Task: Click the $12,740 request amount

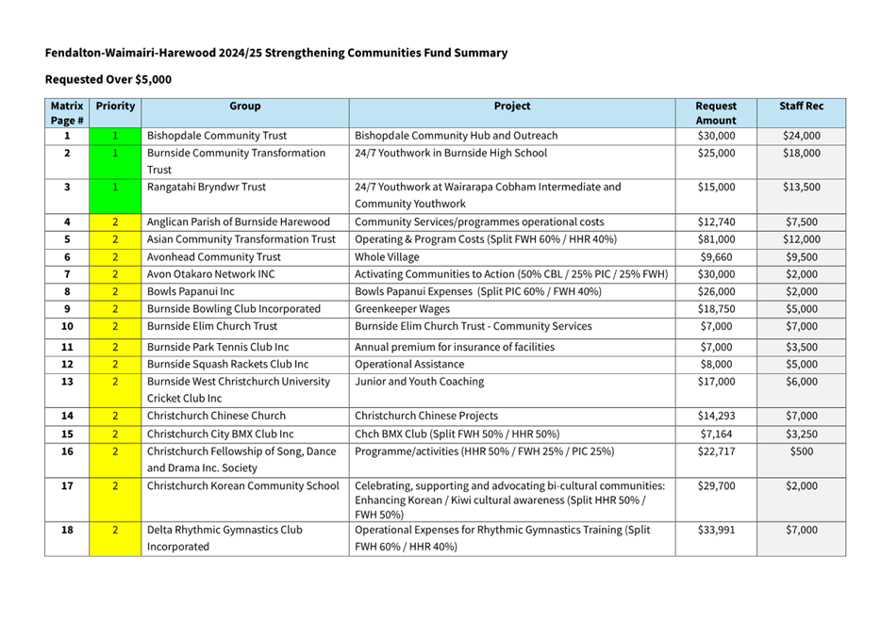Action: (x=716, y=222)
